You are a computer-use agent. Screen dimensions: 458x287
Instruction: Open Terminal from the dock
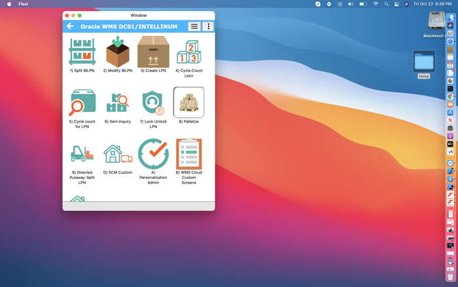(450, 88)
